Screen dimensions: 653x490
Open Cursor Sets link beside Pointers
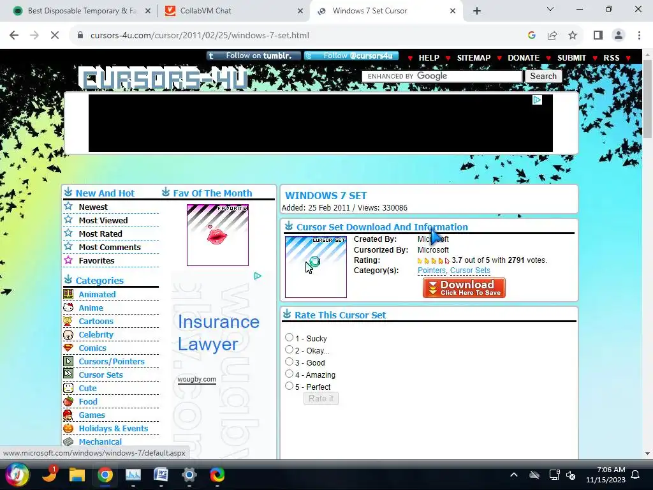[470, 271]
